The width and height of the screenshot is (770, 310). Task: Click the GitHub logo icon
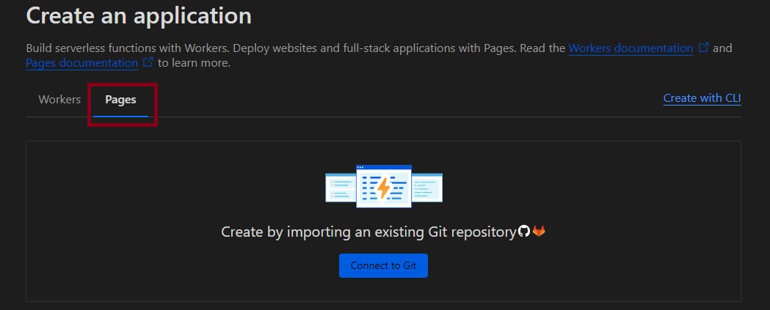click(524, 232)
